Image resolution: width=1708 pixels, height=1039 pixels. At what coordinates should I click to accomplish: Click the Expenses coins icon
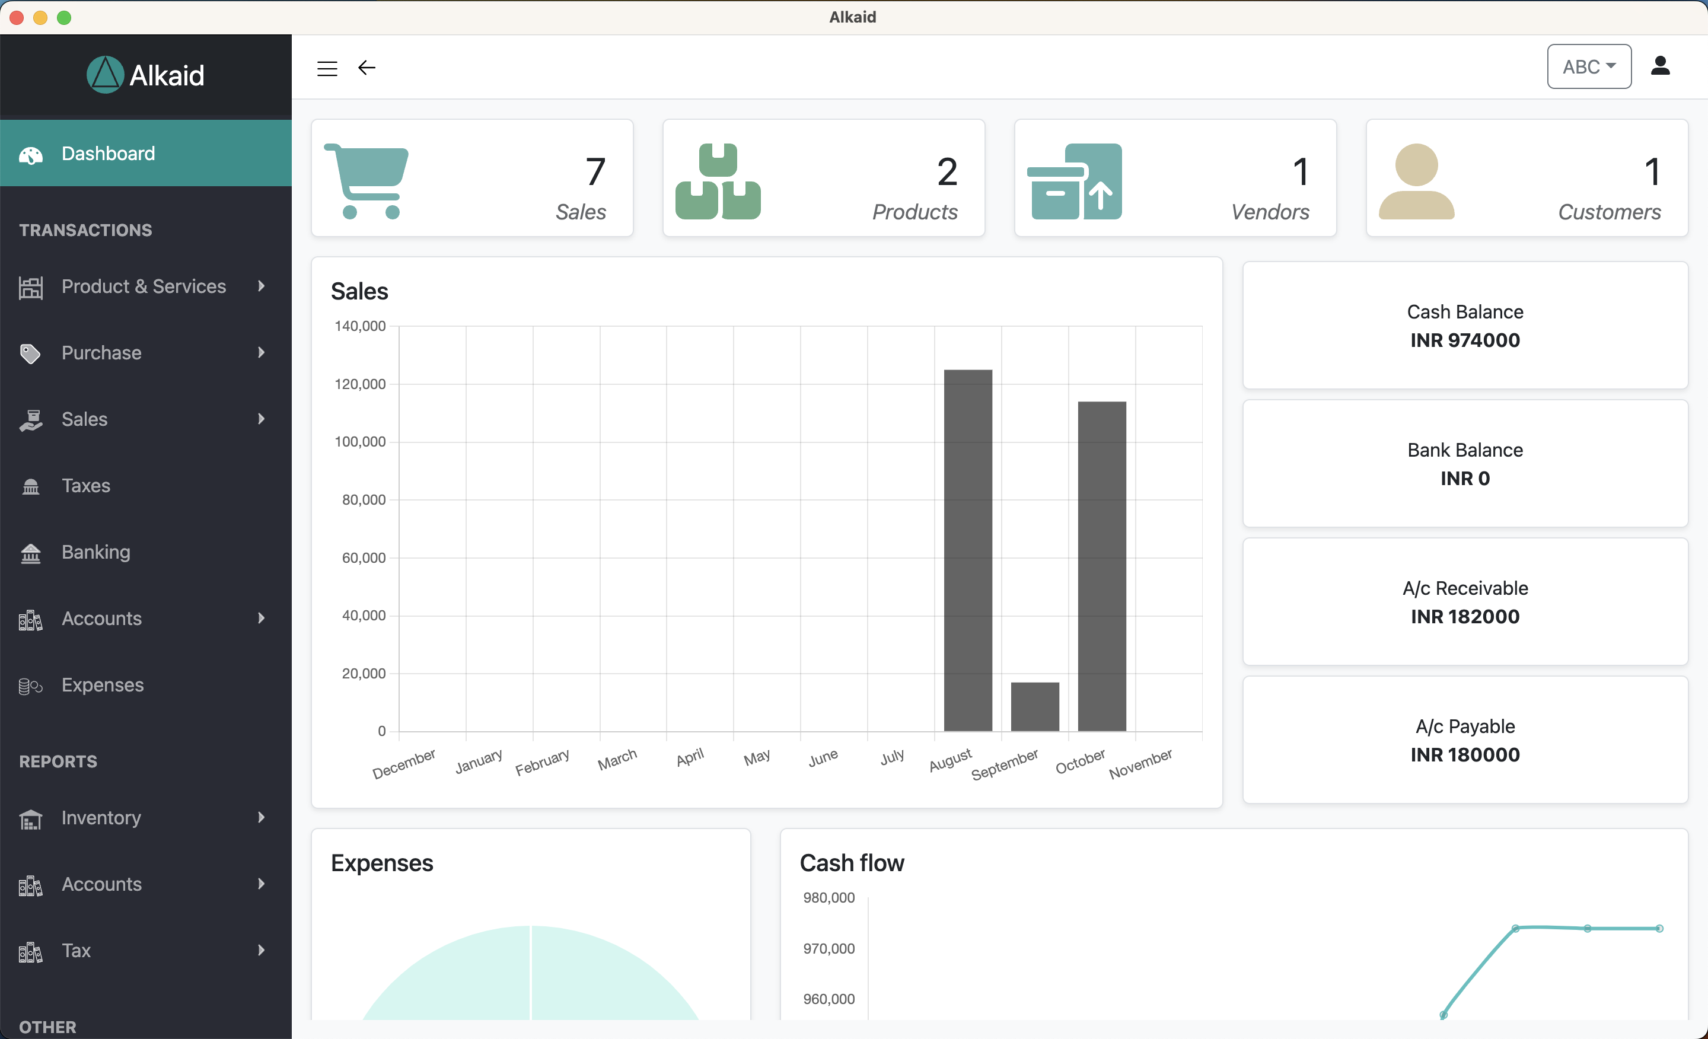pos(30,686)
